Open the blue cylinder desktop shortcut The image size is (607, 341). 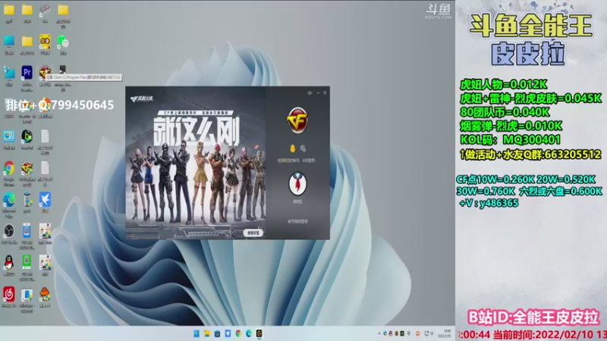tap(27, 202)
